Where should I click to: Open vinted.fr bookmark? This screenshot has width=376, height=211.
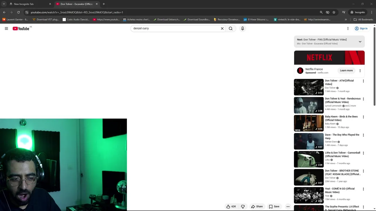click(287, 20)
